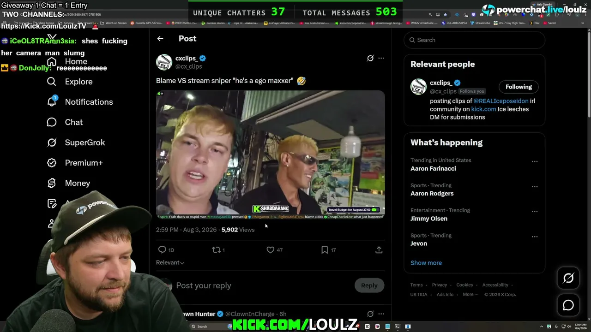Select Notifications in the navigation menu
The image size is (591, 332).
[x=89, y=102]
